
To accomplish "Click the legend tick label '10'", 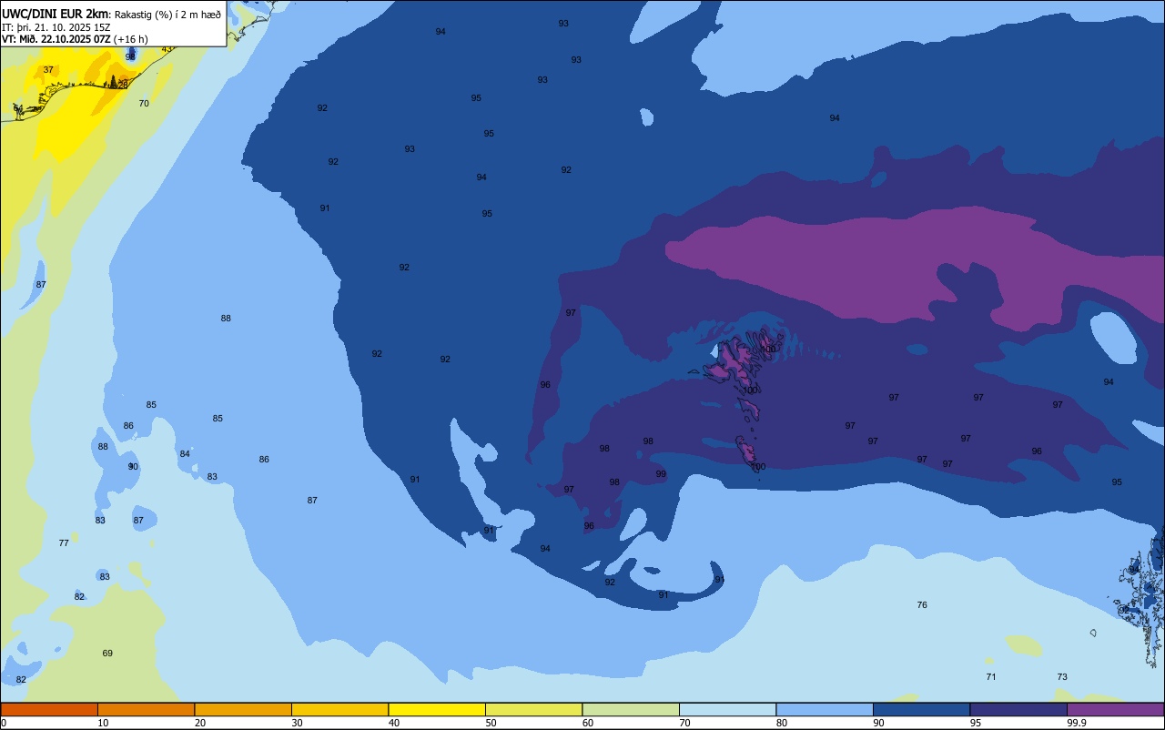I will coord(103,723).
